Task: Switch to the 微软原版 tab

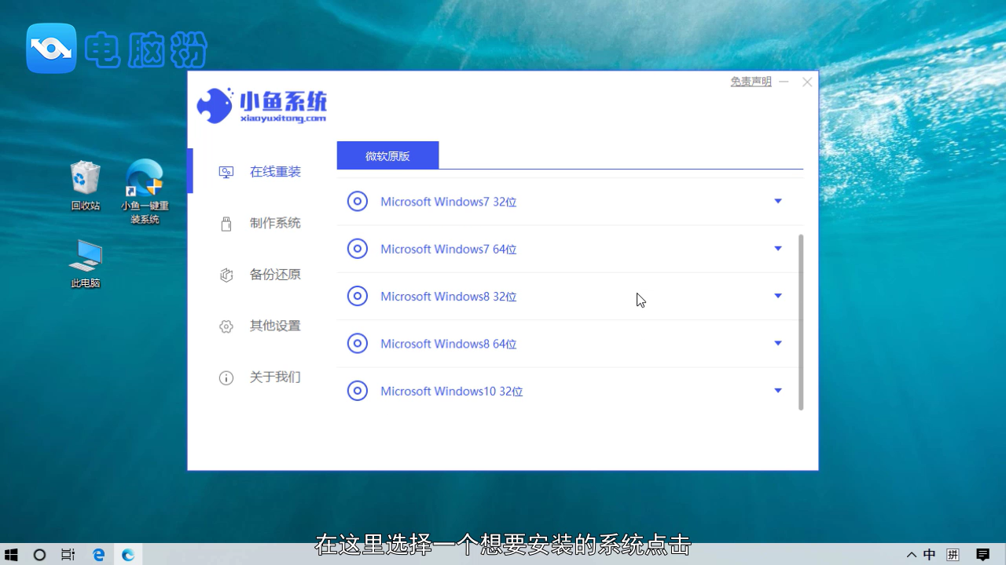Action: coord(387,155)
